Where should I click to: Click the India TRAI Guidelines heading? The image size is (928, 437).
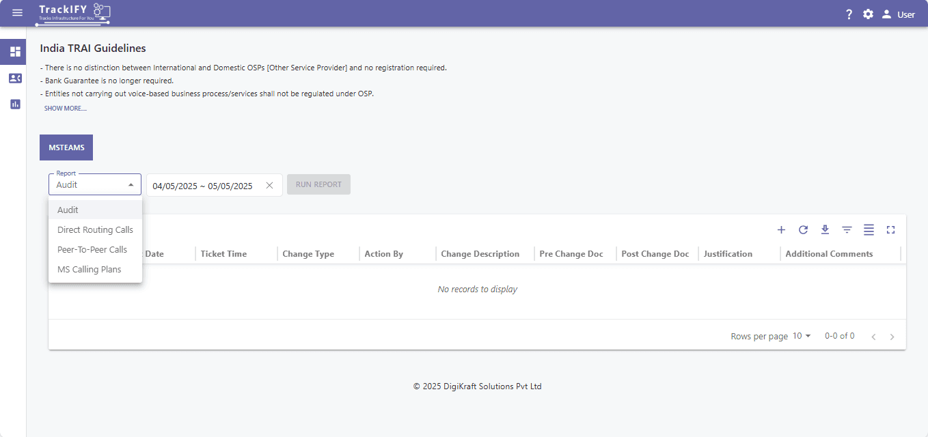[93, 48]
